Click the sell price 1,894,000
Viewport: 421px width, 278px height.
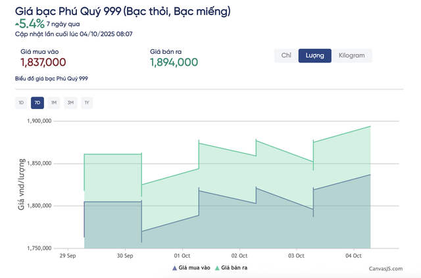tap(174, 62)
